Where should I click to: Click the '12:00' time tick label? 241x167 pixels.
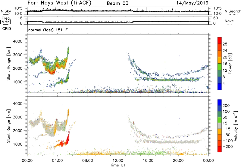(118, 161)
